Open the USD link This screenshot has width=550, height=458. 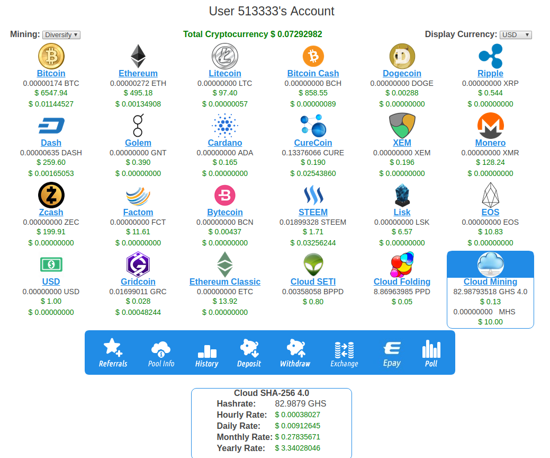click(51, 282)
